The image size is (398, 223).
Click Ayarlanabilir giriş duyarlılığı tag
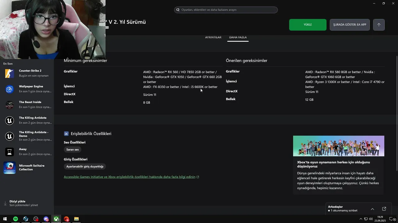click(85, 166)
